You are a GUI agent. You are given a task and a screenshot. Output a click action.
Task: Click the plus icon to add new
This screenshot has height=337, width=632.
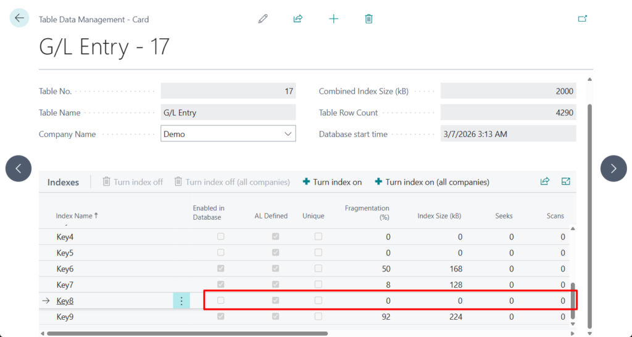[x=334, y=19]
